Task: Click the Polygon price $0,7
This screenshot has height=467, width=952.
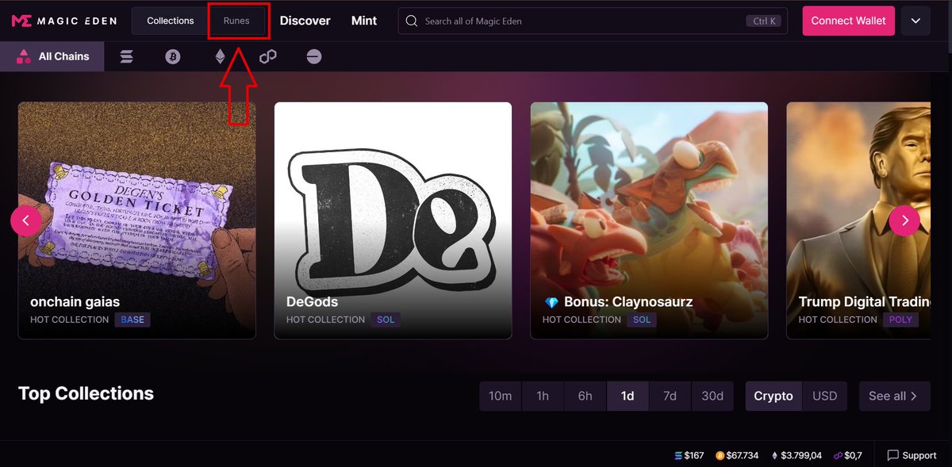Action: (x=847, y=455)
